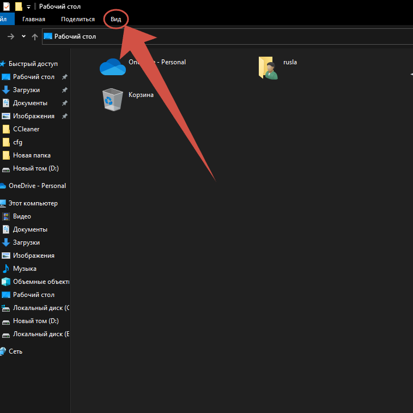Click the forward arrow navigation button
413x413 pixels.
click(x=10, y=37)
